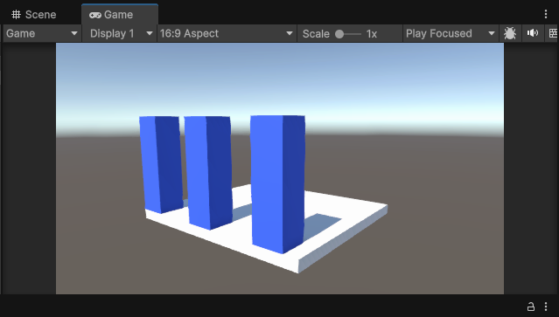The image size is (559, 317).
Task: Expand the Game view type dropdown
Action: [x=42, y=33]
